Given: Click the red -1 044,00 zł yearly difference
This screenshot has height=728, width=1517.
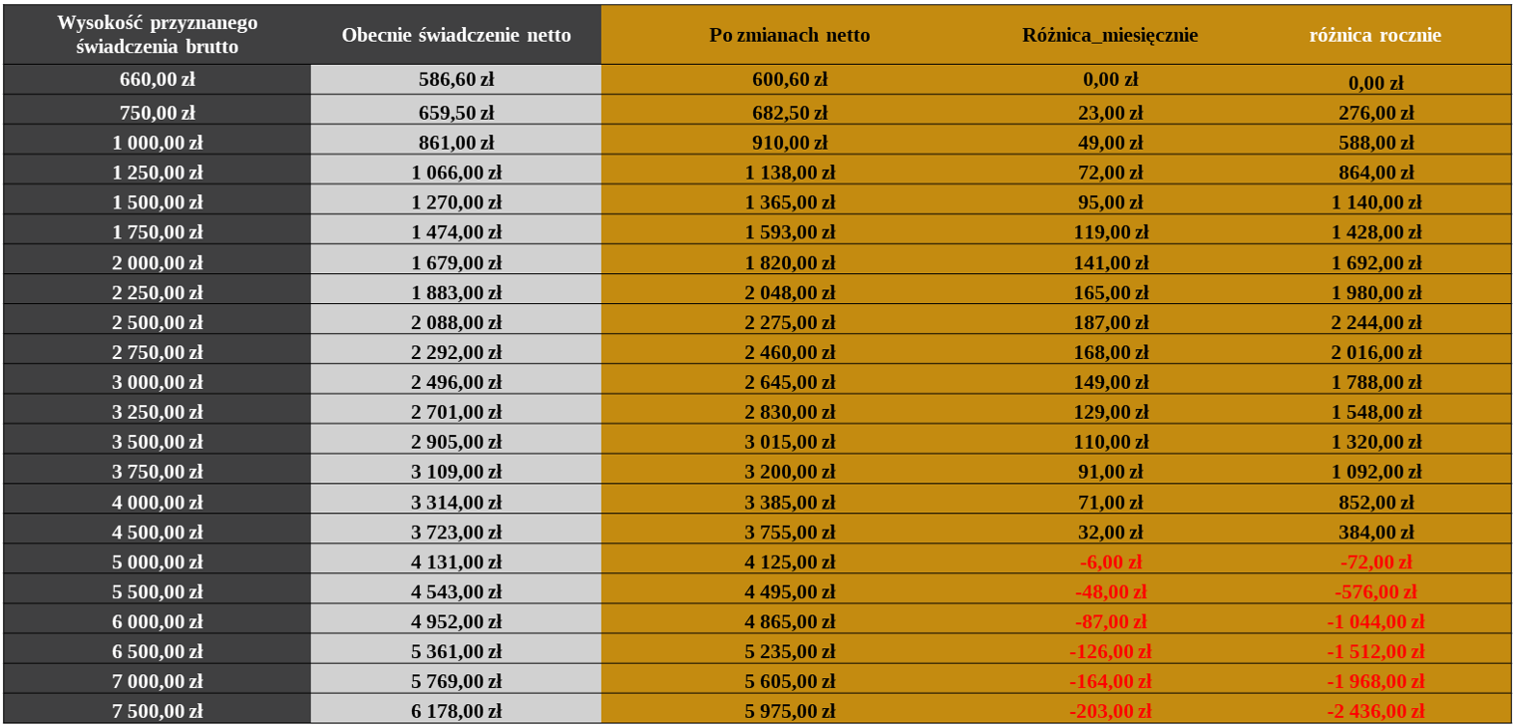Looking at the screenshot, I should coord(1375,622).
